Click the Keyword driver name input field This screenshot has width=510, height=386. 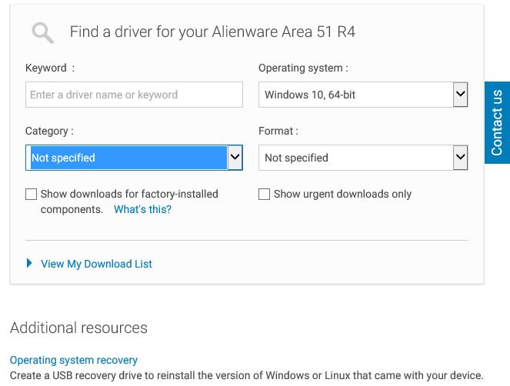click(134, 95)
